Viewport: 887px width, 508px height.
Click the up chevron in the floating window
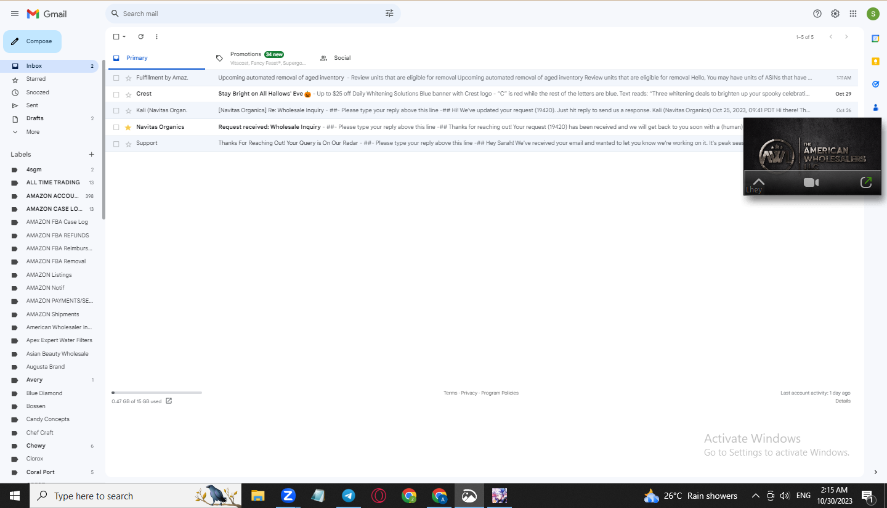(758, 181)
